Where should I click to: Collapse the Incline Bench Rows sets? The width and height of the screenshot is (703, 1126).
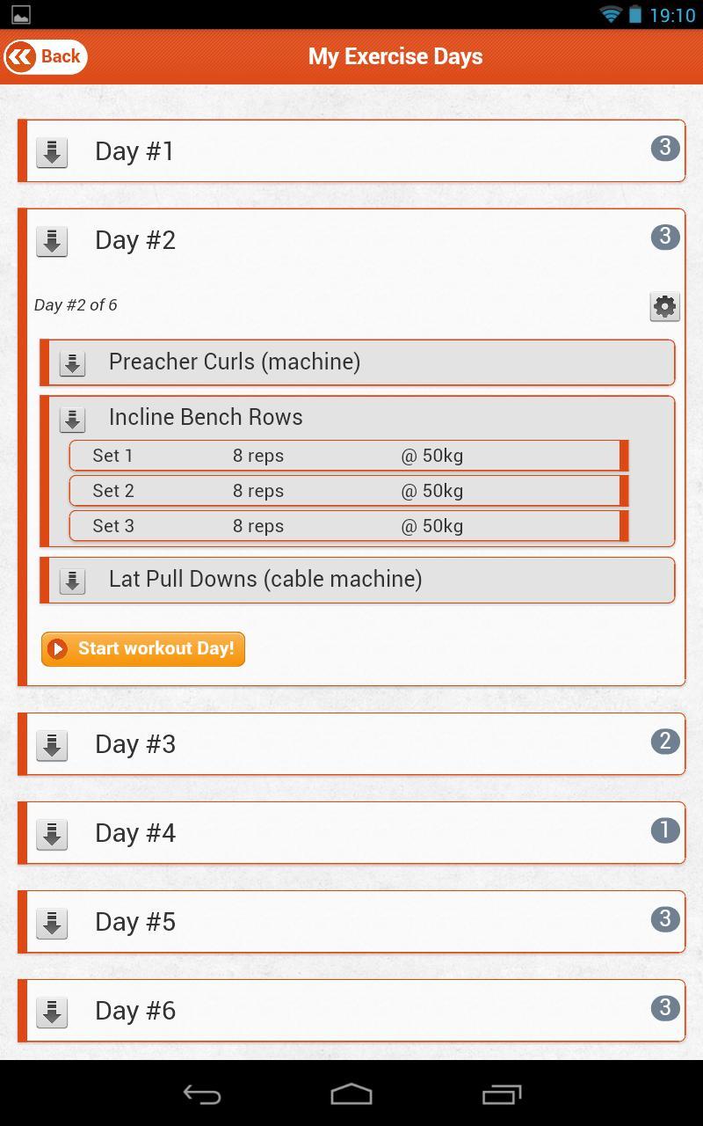pos(72,419)
